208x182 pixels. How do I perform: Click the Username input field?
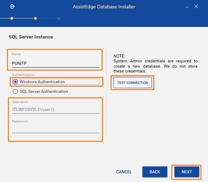[56, 110]
